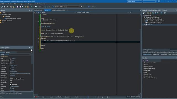Screen dimensions: 177x99
Task: Expand Build Configurations (Debug) node
Action: 144,19
